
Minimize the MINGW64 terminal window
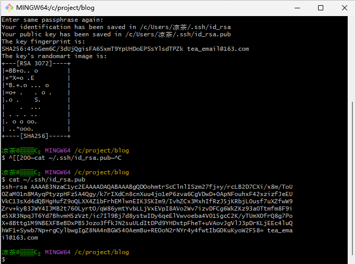pos(297,8)
